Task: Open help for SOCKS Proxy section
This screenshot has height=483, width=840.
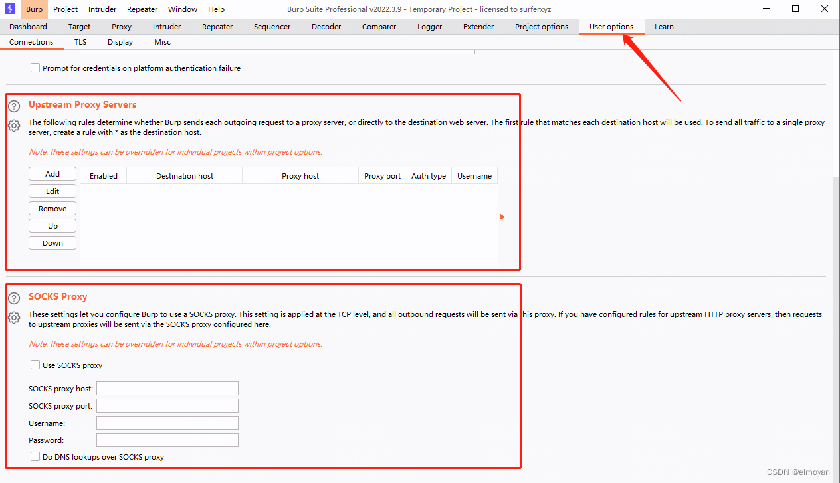Action: point(14,298)
